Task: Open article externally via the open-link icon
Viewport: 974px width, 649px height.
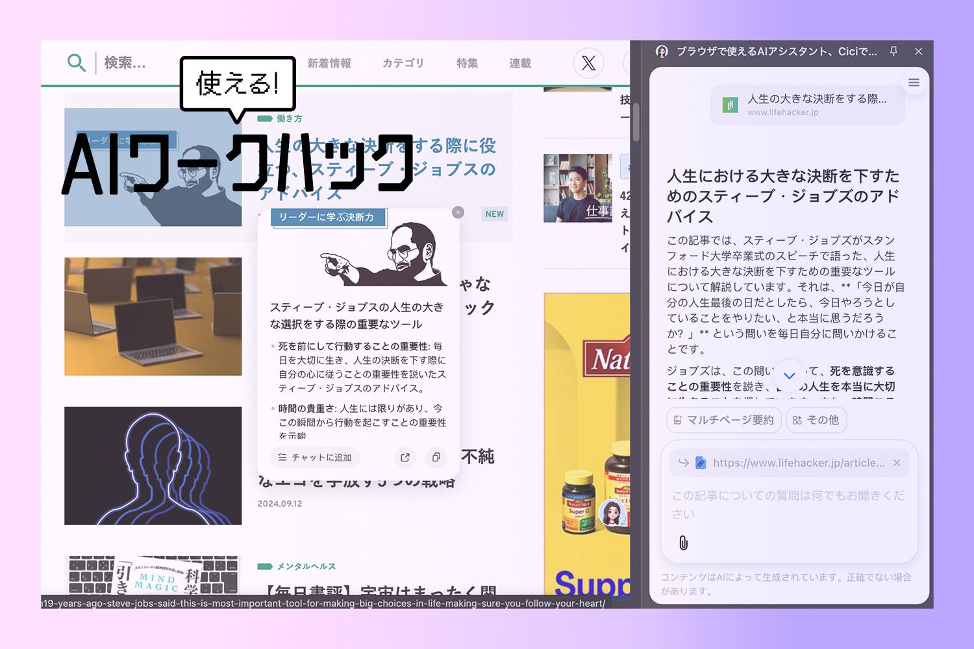Action: pos(405,458)
